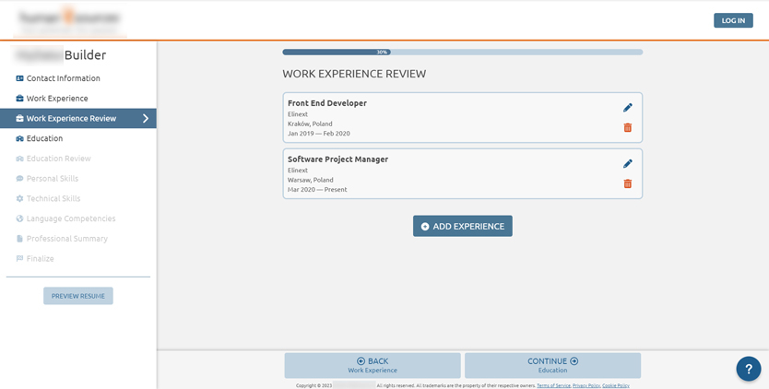Open the Work Experience Review section
Viewport: 769px width, 389px height.
pyautogui.click(x=71, y=119)
